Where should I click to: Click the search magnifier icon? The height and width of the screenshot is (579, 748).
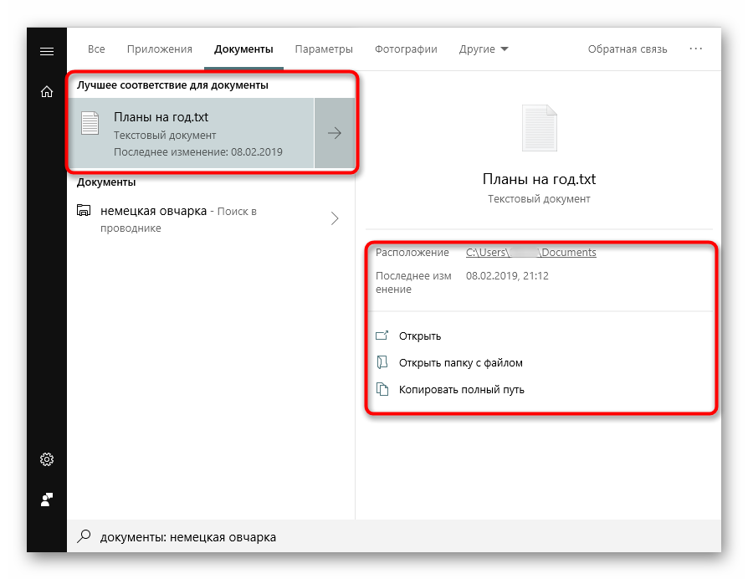click(84, 536)
